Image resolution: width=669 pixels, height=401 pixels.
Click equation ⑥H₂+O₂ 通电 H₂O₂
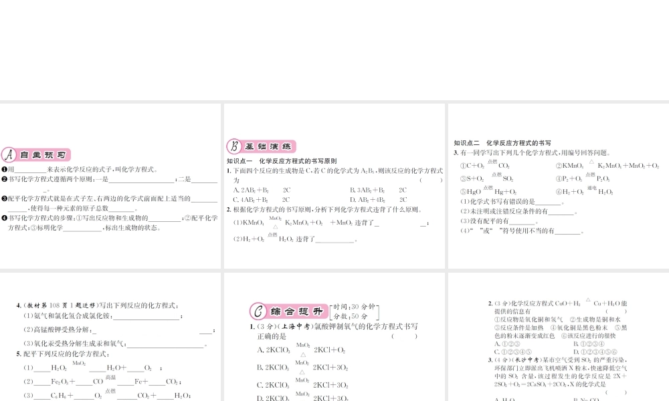[x=585, y=191]
